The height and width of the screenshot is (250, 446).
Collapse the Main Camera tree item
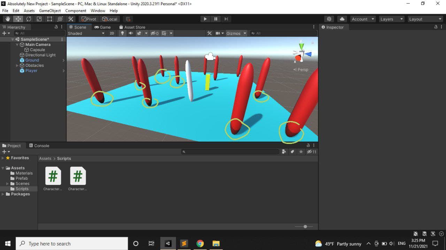click(17, 45)
